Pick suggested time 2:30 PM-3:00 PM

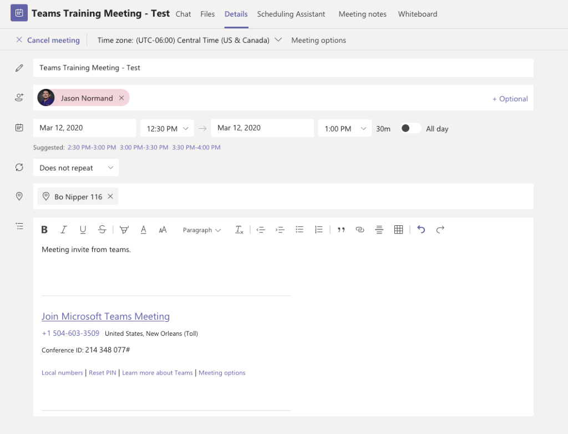coord(92,147)
